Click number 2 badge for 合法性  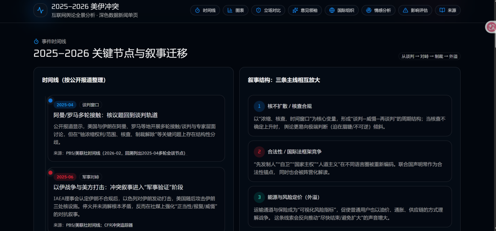pyautogui.click(x=259, y=152)
